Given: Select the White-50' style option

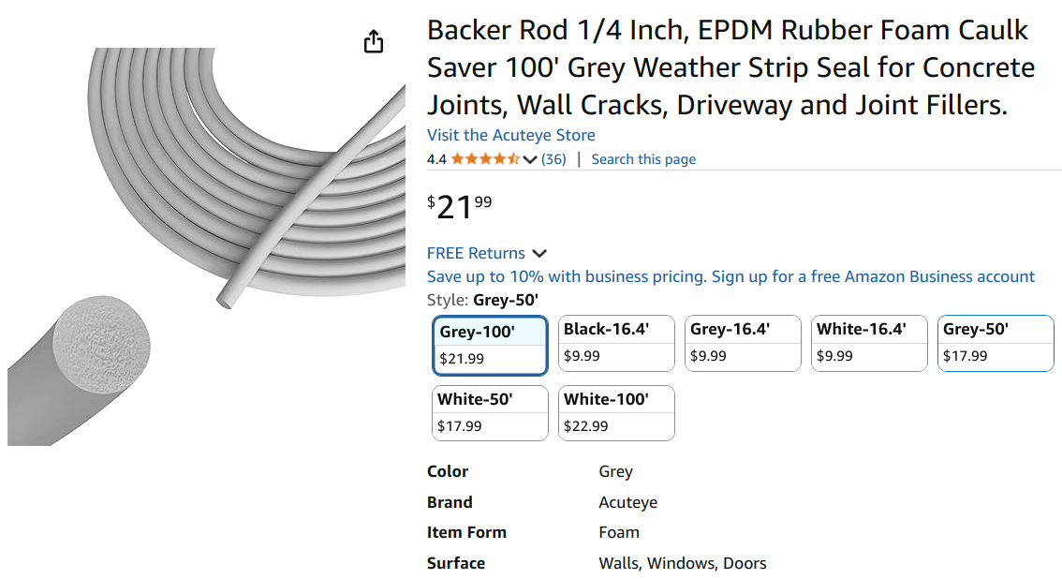Looking at the screenshot, I should pyautogui.click(x=490, y=412).
